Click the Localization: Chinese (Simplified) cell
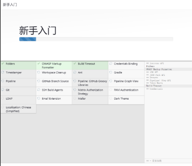The image size is (192, 166). click(18, 109)
